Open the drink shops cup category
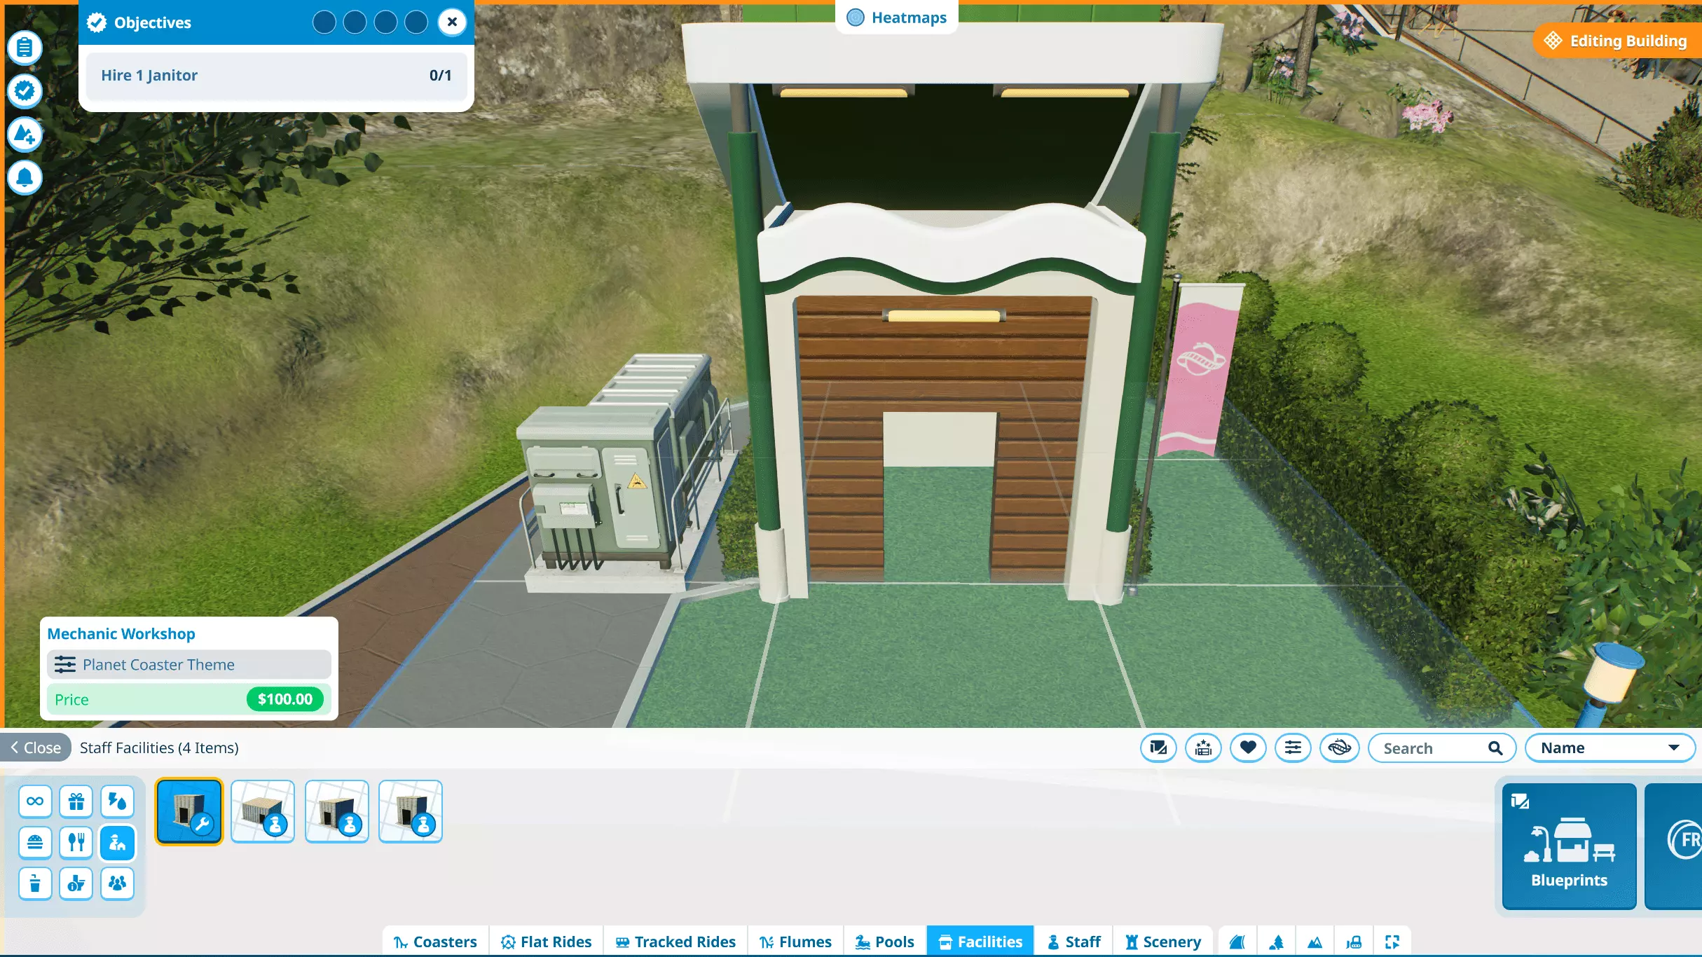The width and height of the screenshot is (1702, 957). point(35,883)
